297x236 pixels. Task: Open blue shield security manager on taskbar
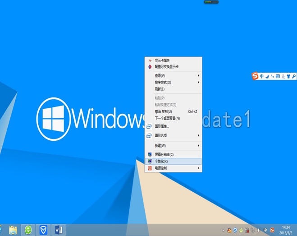point(43,230)
